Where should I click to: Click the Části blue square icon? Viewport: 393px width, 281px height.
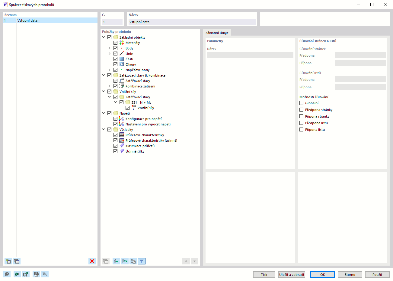click(122, 59)
